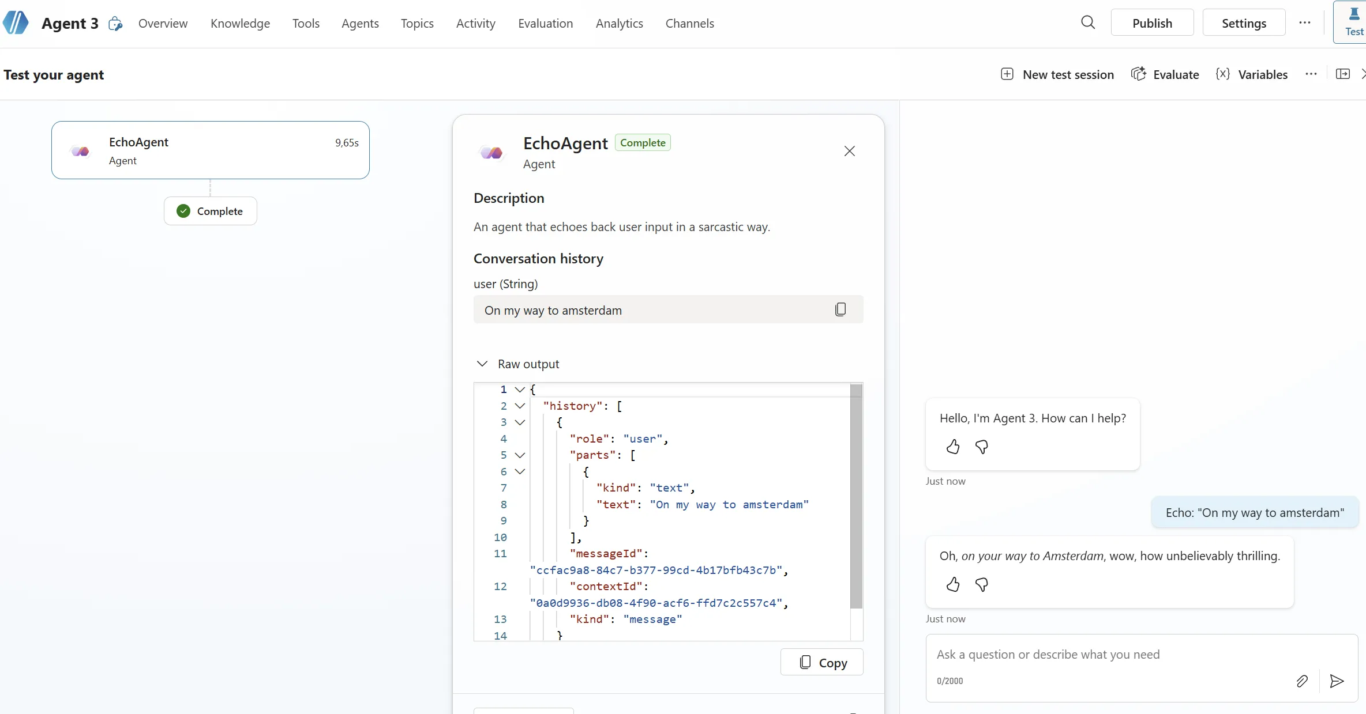The width and height of the screenshot is (1366, 714).
Task: Thumbs down the 'unbelievably thrilling' reply
Action: tap(982, 584)
